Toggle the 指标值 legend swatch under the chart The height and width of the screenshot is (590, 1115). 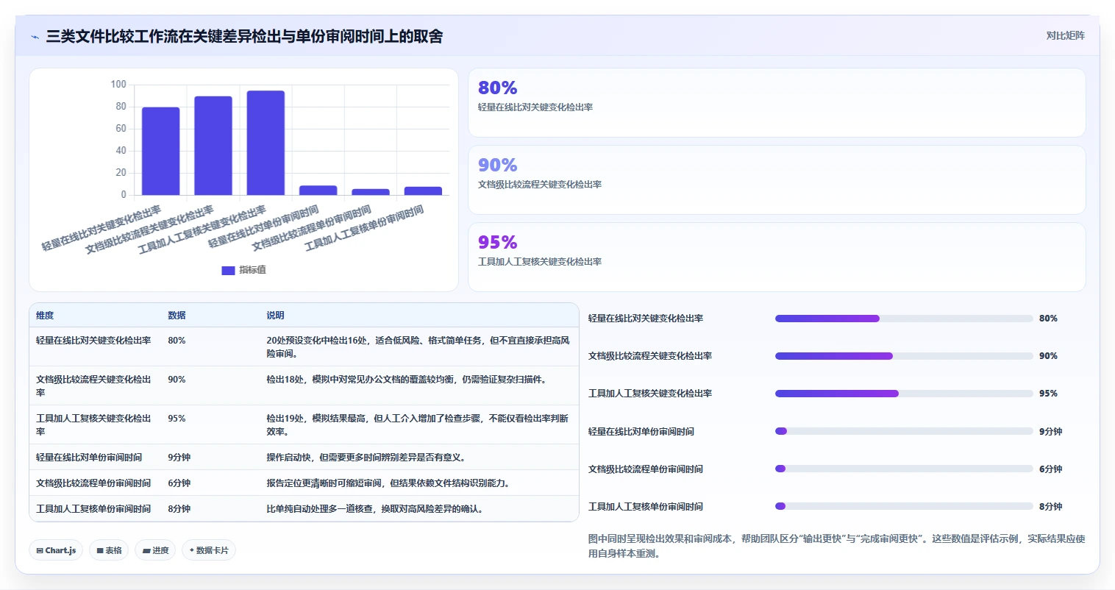click(228, 270)
